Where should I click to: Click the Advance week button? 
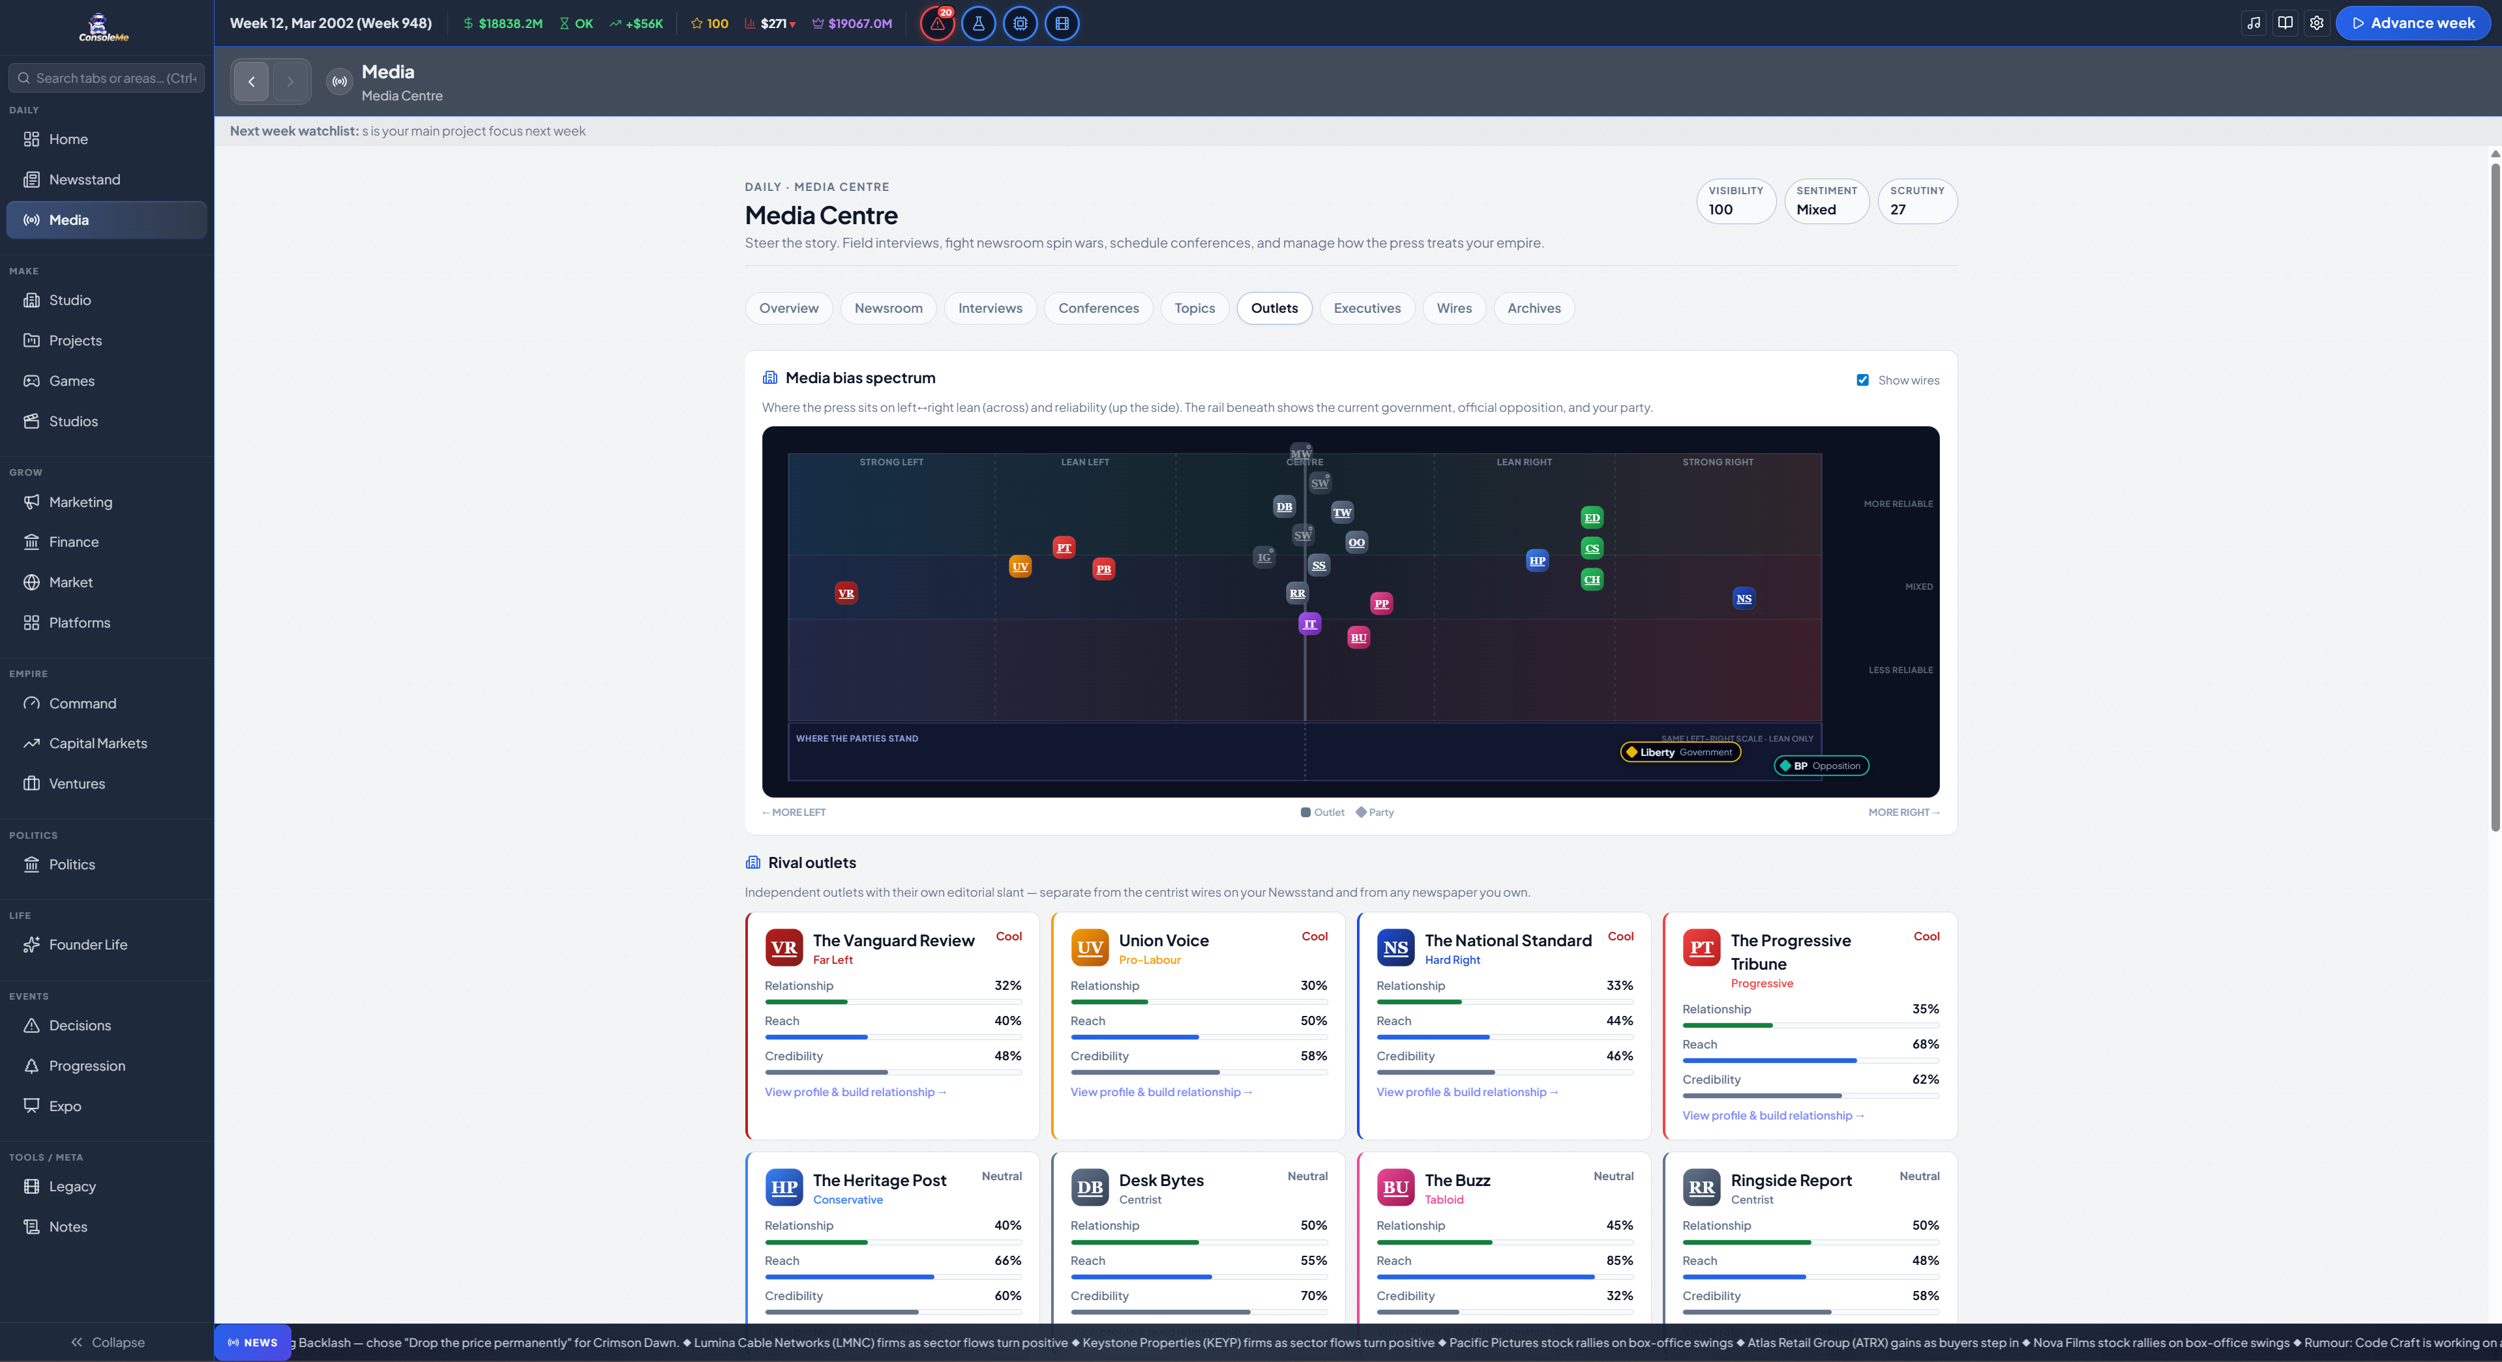(2413, 23)
